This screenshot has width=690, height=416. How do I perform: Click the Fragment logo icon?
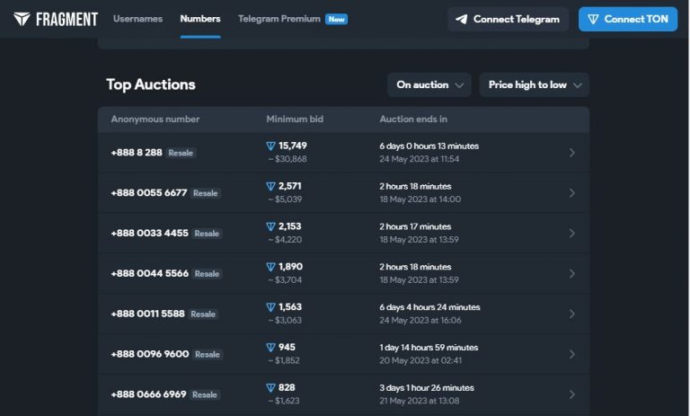pyautogui.click(x=22, y=19)
